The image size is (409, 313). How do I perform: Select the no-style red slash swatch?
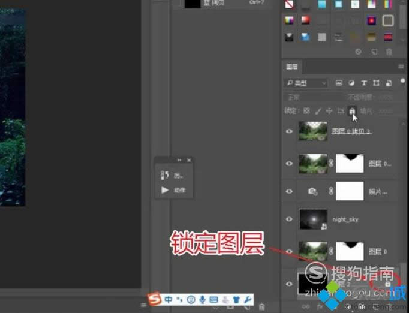coord(289,5)
